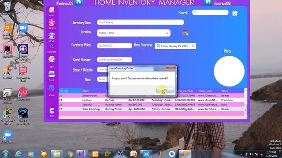The width and height of the screenshot is (282, 158).
Task: Click the Windows Start button
Action: 5,154
